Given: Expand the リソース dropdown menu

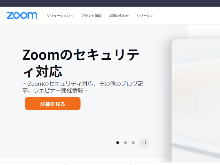Looking at the screenshot, I should [x=145, y=16].
